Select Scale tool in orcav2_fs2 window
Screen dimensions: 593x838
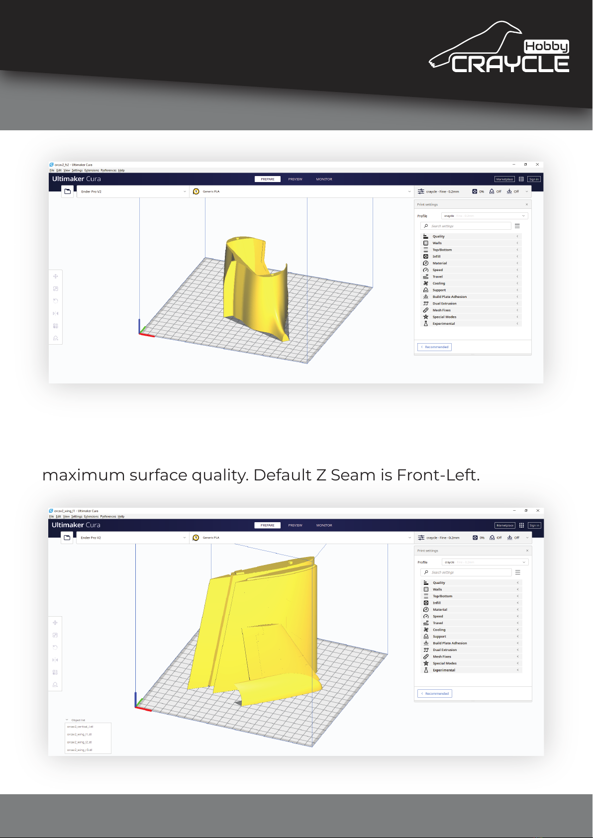click(55, 288)
